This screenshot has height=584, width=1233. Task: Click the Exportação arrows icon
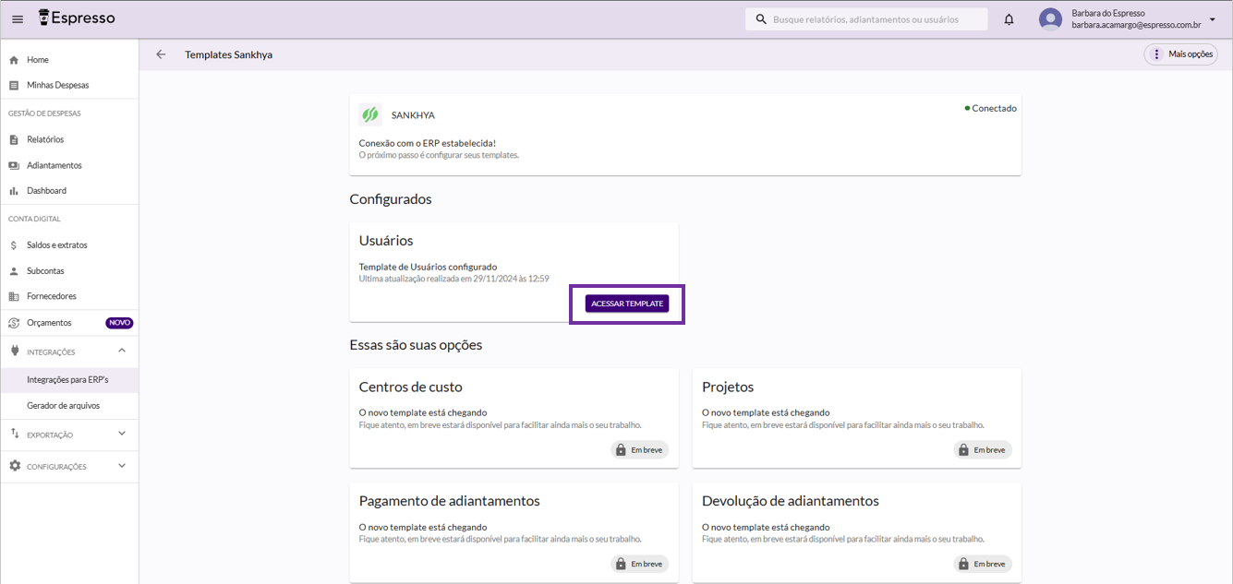tap(14, 434)
